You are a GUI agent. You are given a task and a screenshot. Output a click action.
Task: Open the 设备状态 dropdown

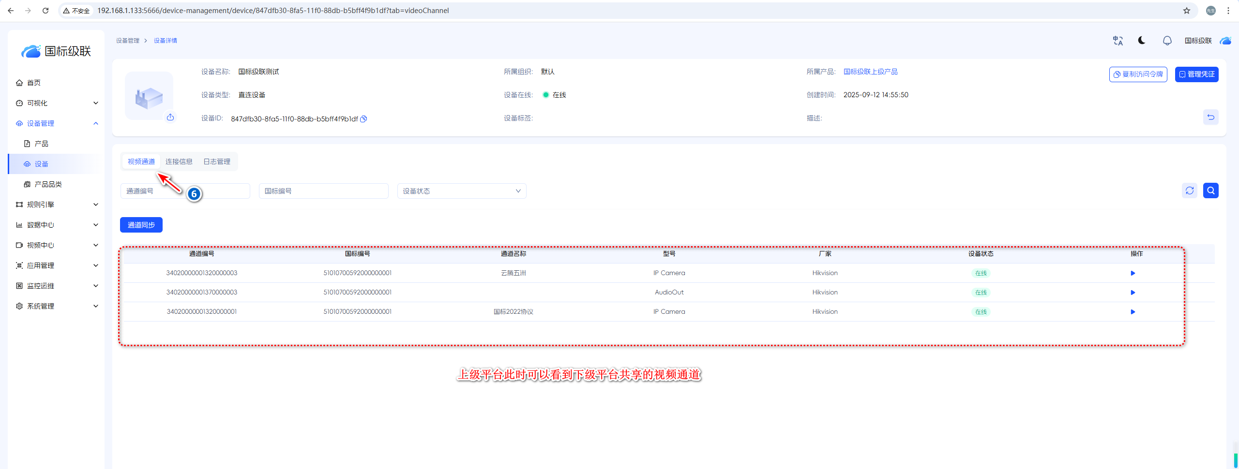click(461, 191)
